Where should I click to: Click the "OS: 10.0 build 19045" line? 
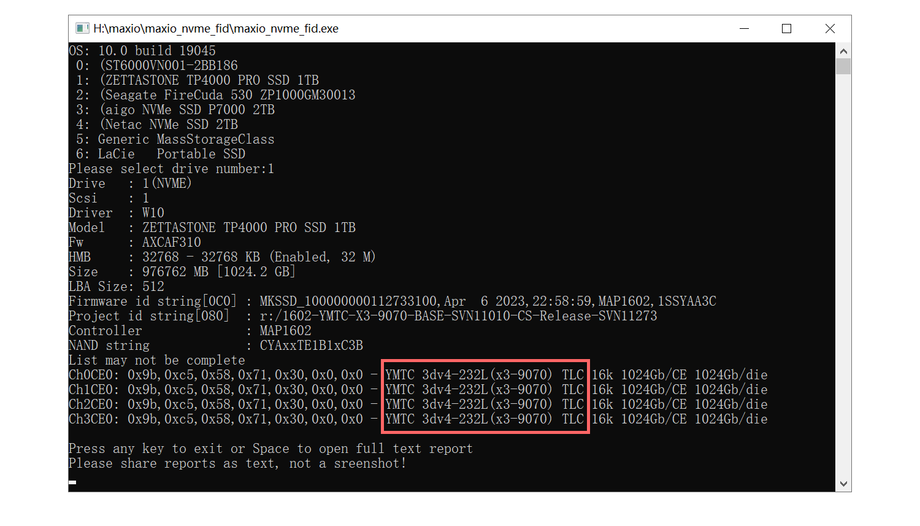pyautogui.click(x=142, y=51)
